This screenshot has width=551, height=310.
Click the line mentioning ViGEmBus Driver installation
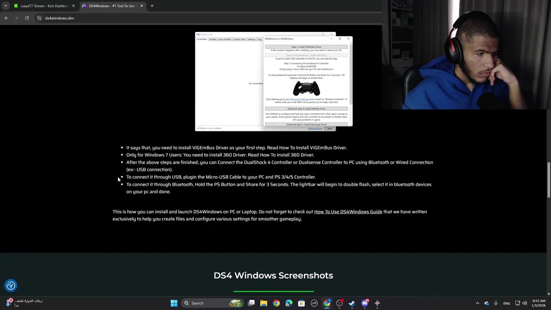[x=236, y=148]
